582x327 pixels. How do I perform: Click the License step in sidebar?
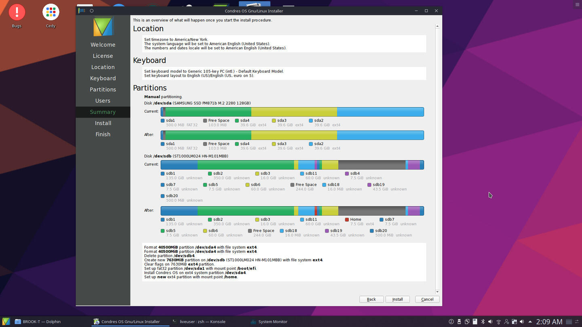pyautogui.click(x=103, y=56)
